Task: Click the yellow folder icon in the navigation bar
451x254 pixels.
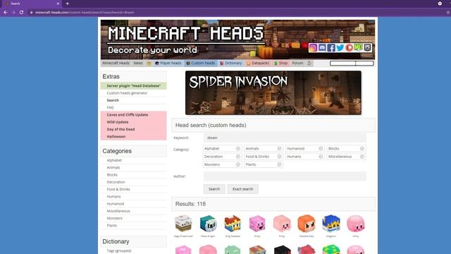Action: click(x=149, y=64)
